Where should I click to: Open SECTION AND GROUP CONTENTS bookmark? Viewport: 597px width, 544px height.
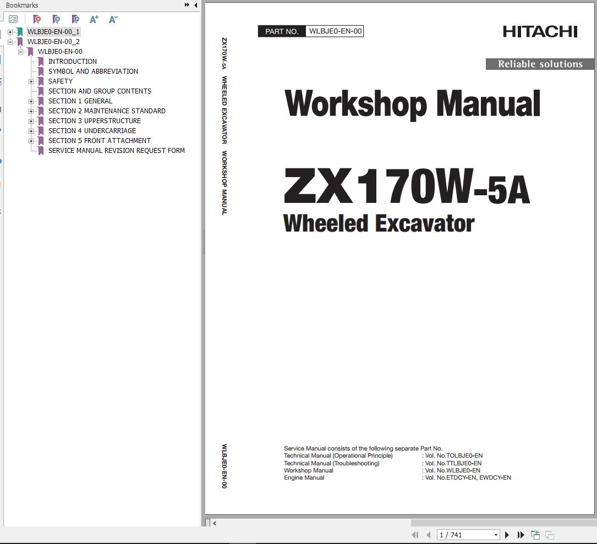(x=100, y=91)
